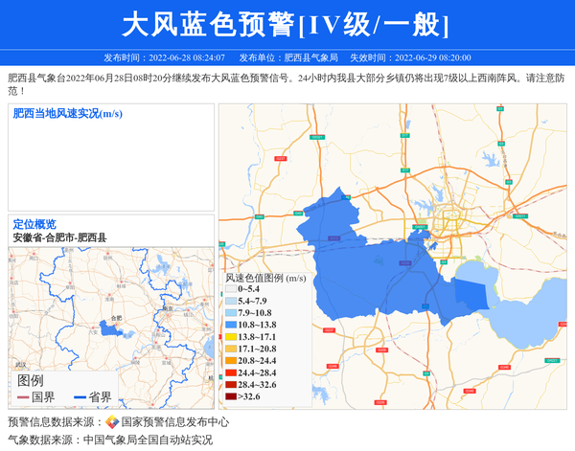The image size is (575, 451).
Task: Click the 风速色值图例 (m/s) legend title
Action: pyautogui.click(x=265, y=278)
